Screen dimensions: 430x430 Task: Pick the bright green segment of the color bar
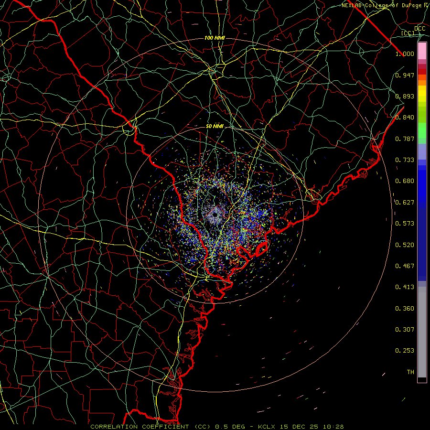click(x=422, y=130)
